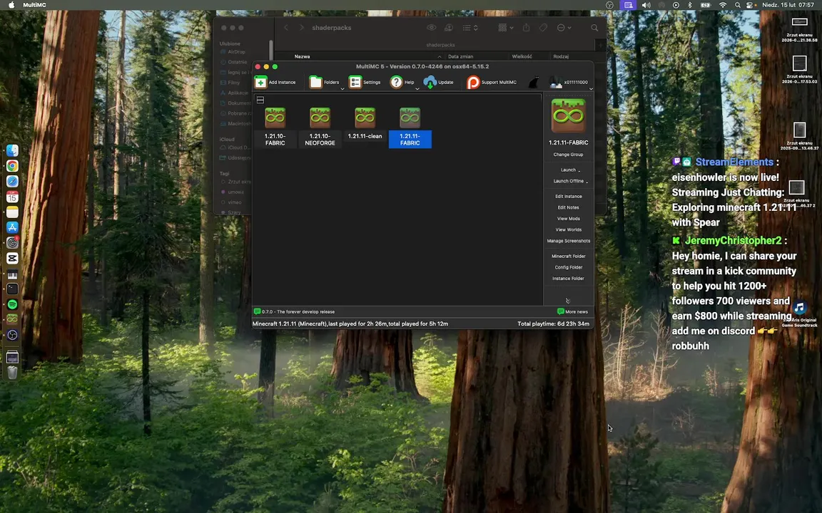Screen dimensions: 822x513
Task: Open the Apple menu
Action: [x=11, y=5]
